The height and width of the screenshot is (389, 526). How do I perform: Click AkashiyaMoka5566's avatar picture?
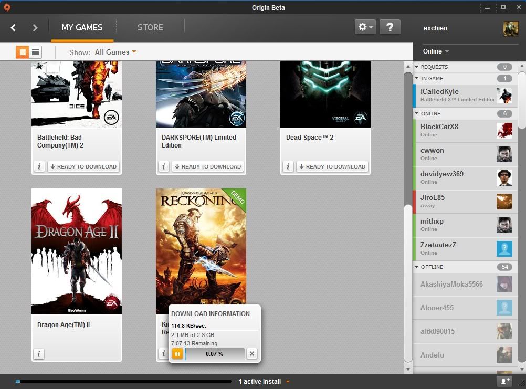point(504,285)
